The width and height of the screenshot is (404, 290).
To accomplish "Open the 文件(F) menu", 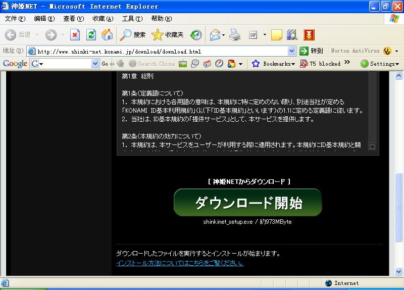I will click(x=15, y=19).
